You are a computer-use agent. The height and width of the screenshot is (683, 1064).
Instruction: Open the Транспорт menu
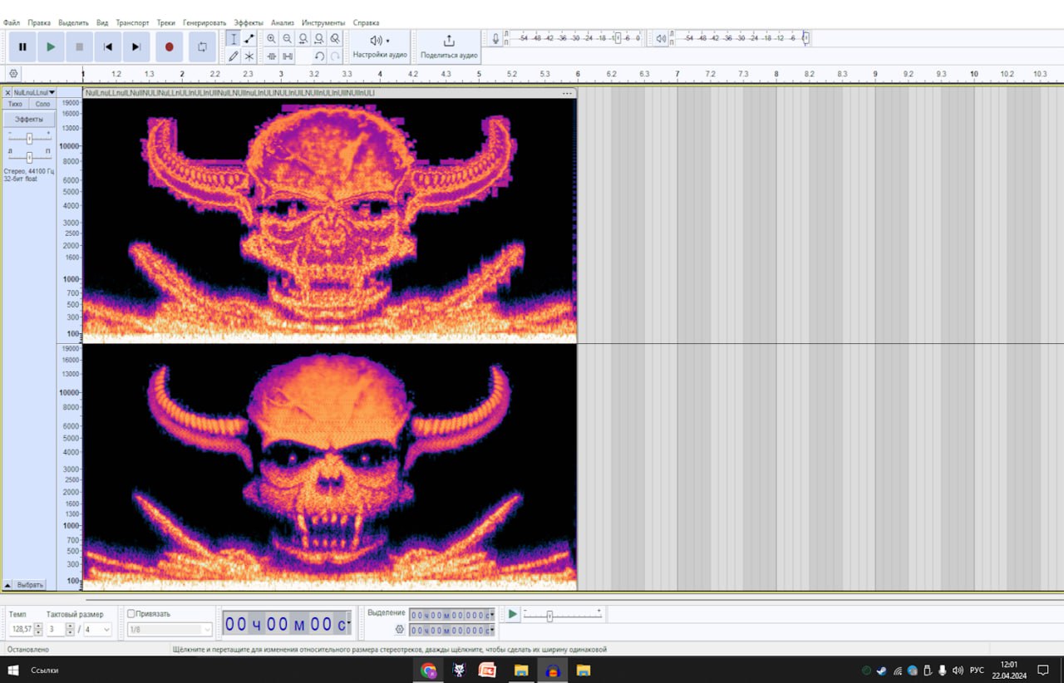133,22
